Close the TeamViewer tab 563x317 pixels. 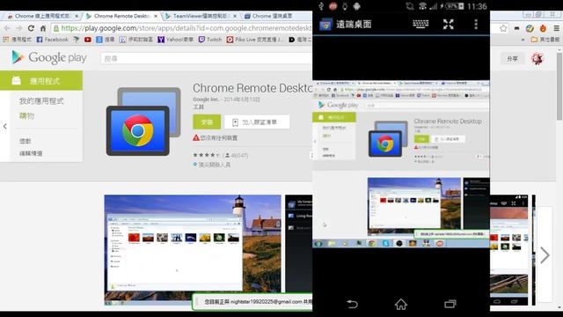point(235,16)
